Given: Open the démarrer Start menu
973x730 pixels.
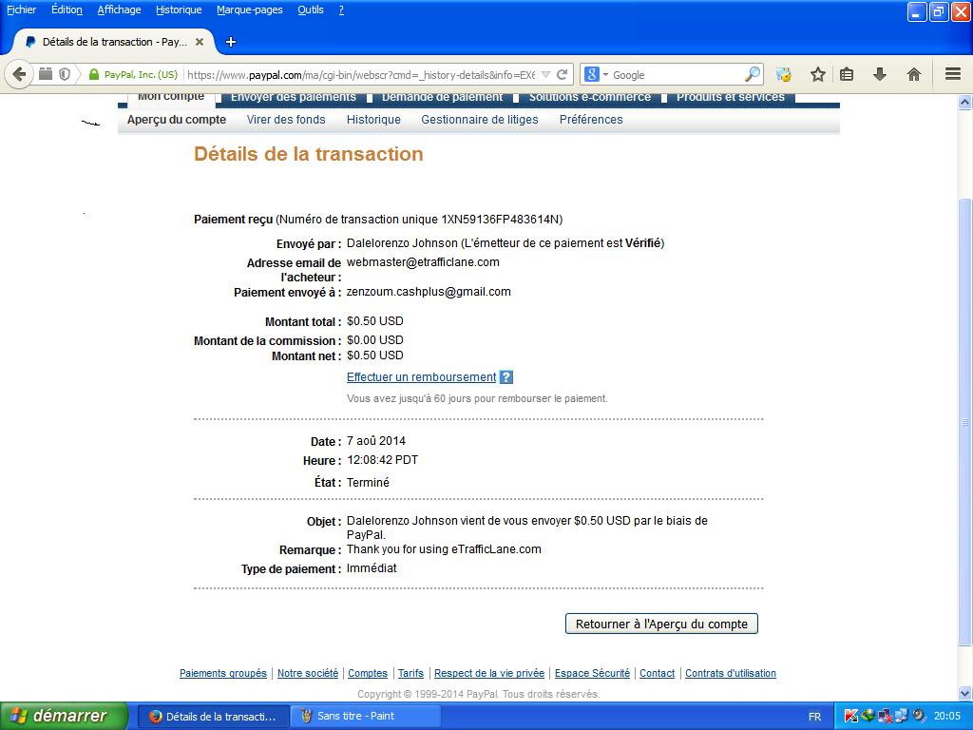Looking at the screenshot, I should pos(64,716).
